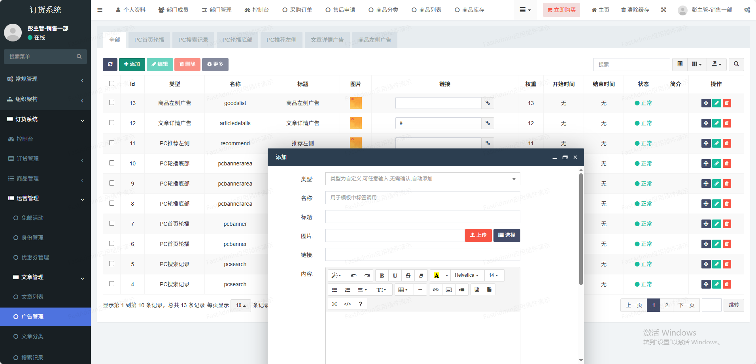Viewport: 756px width, 364px height.
Task: Open the page size dropdown showing 10
Action: tap(240, 305)
